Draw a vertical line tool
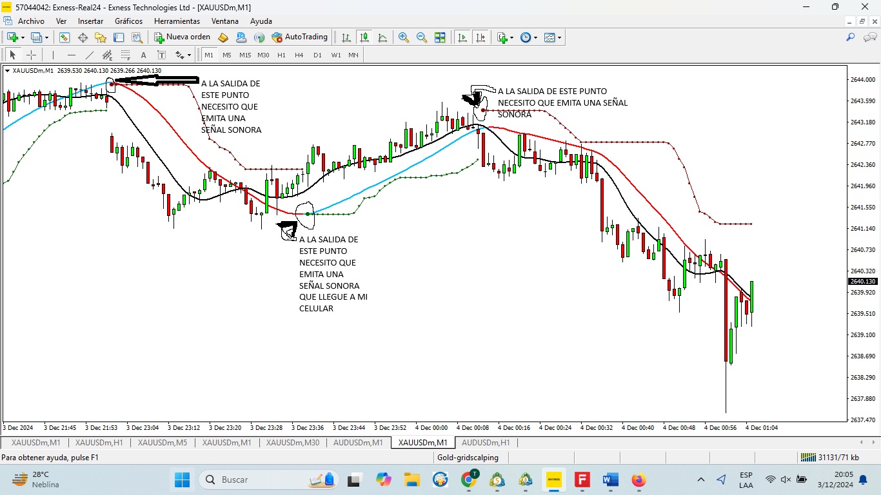The image size is (881, 495). point(53,55)
